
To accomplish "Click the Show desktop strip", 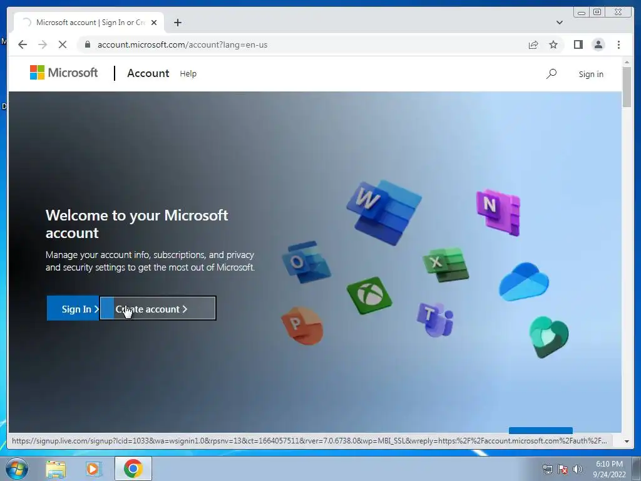I will (637, 468).
